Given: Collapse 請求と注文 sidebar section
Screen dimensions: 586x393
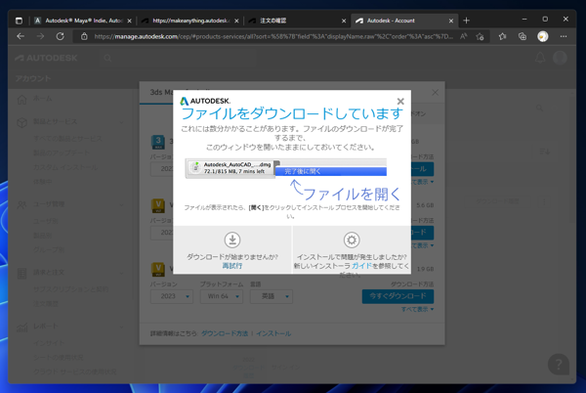Looking at the screenshot, I should click(x=121, y=273).
